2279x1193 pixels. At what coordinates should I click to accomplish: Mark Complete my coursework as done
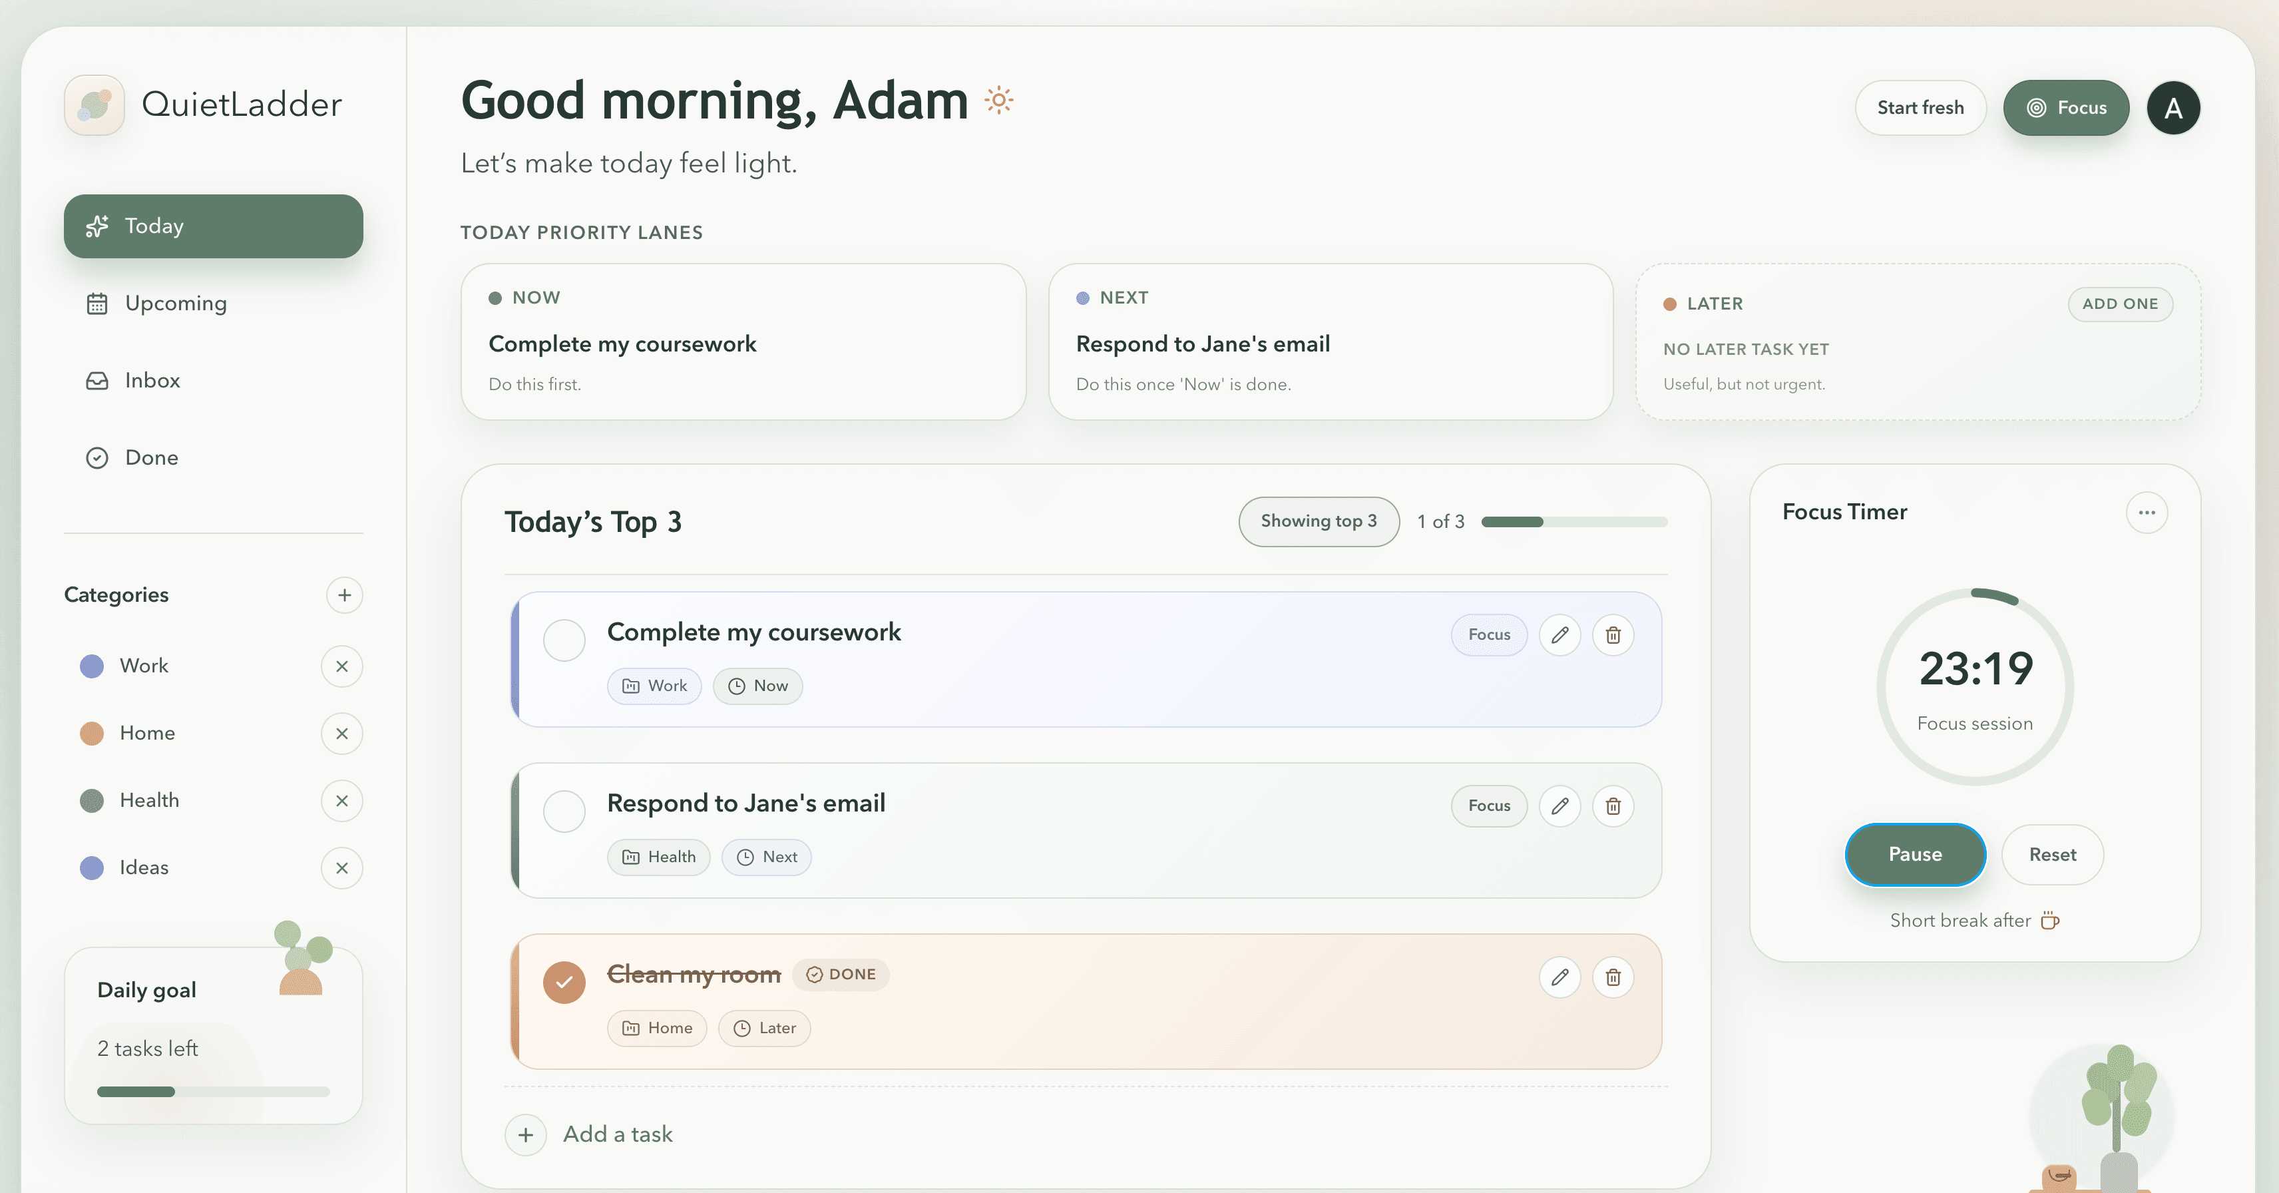tap(564, 640)
